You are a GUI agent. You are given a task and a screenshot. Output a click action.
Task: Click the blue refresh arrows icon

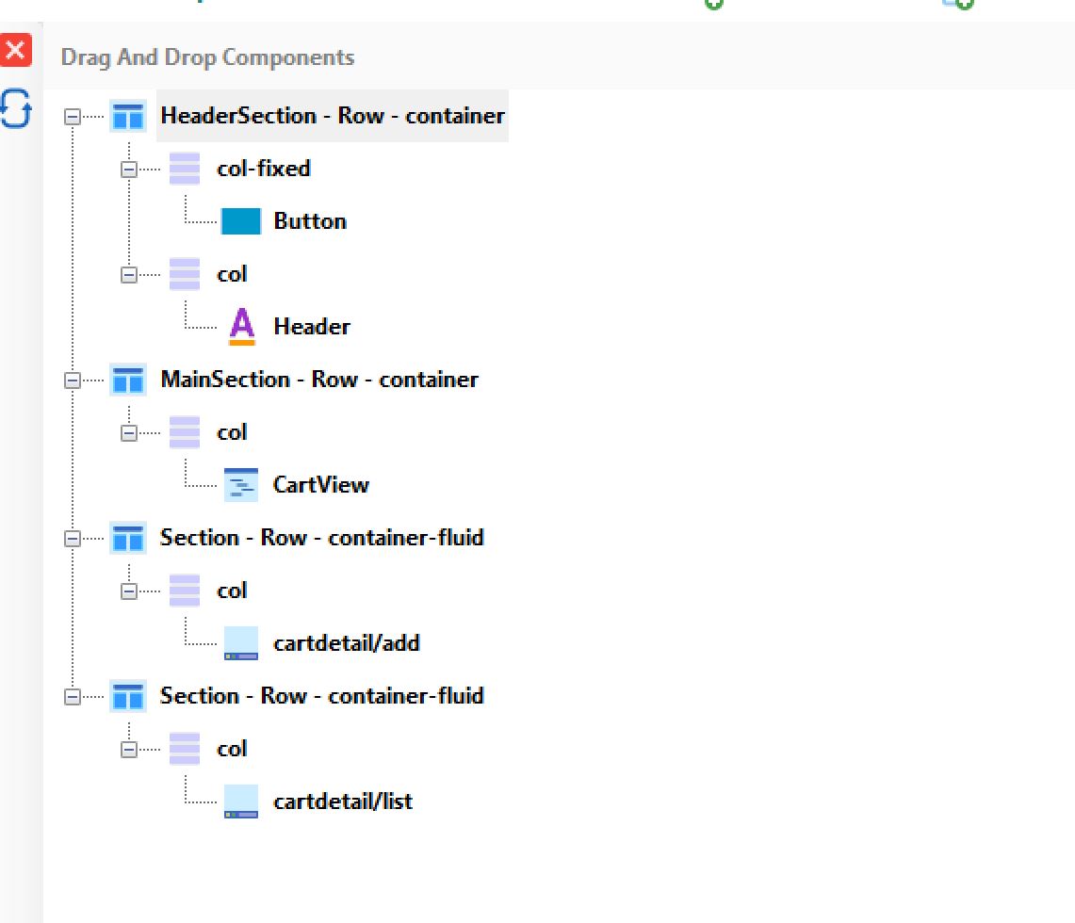click(16, 108)
